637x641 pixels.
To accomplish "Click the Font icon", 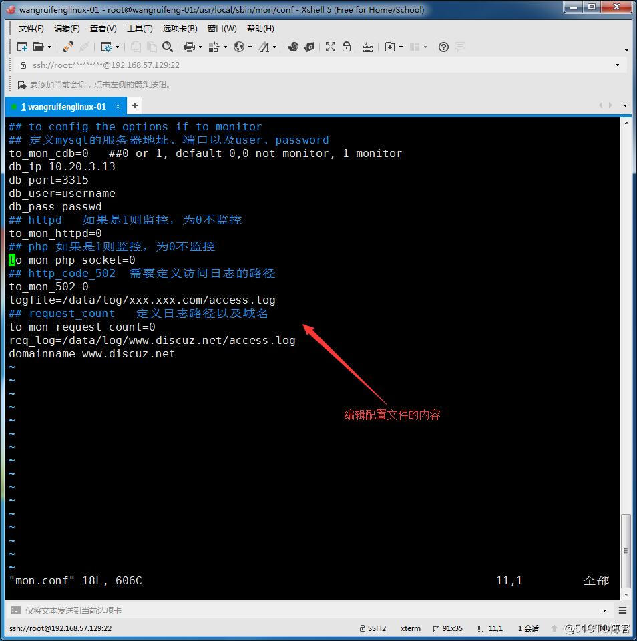I will [x=264, y=47].
